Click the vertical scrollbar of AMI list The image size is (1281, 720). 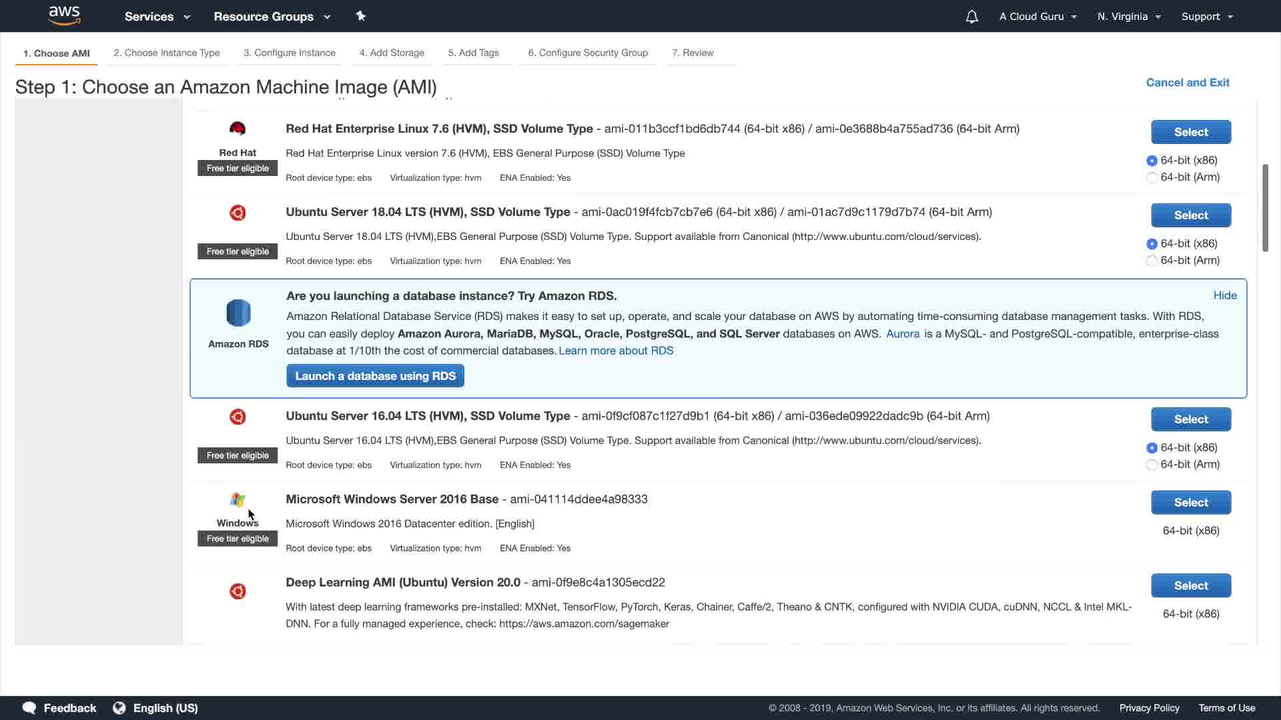coord(1265,208)
